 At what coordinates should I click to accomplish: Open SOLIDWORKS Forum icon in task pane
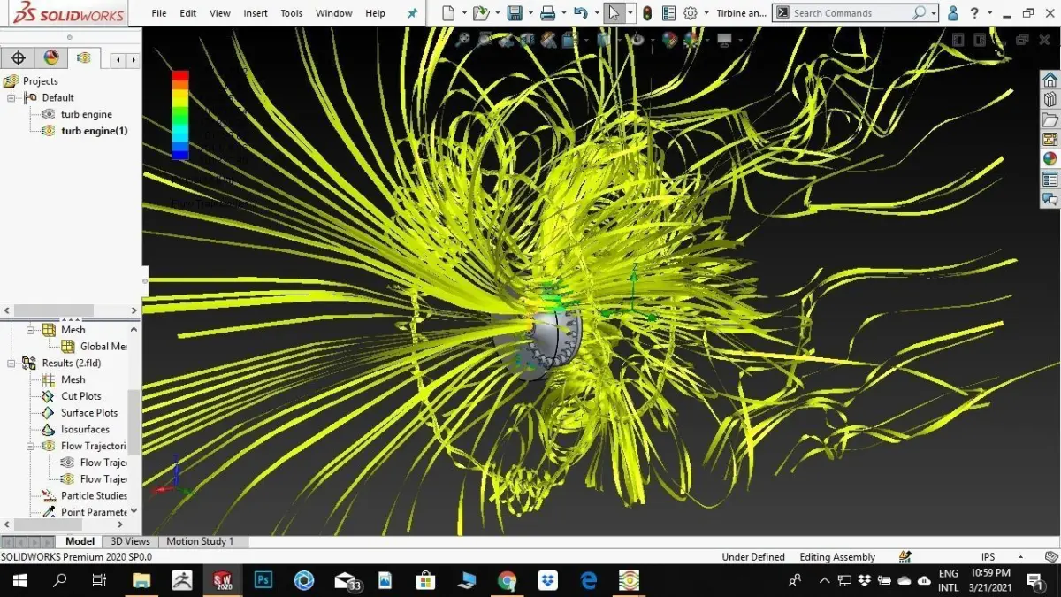[x=1050, y=200]
